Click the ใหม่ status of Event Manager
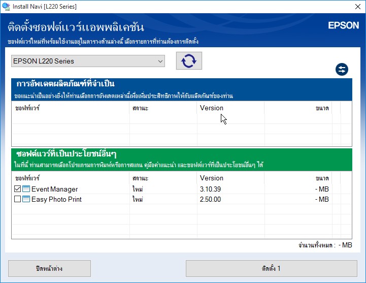 coord(138,189)
